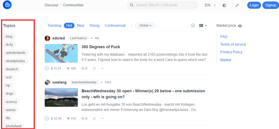This screenshot has height=129, width=279.
Task: Toggle the dark theme brightness icon
Action: (224, 5)
